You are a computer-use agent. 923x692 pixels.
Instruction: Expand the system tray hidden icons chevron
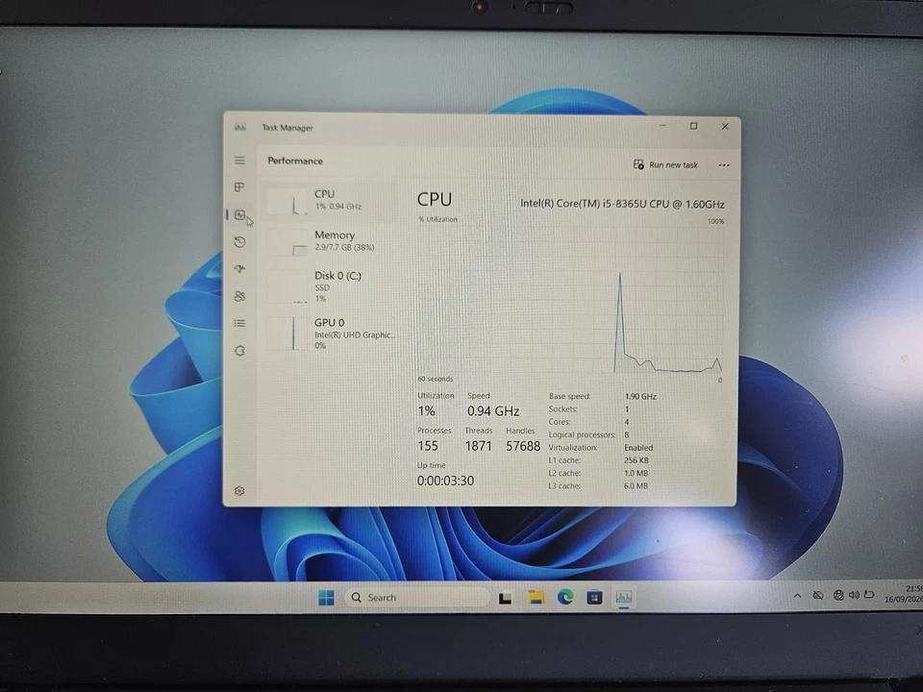coord(797,596)
